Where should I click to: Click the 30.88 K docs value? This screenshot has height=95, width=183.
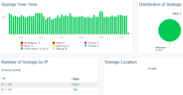(75, 85)
